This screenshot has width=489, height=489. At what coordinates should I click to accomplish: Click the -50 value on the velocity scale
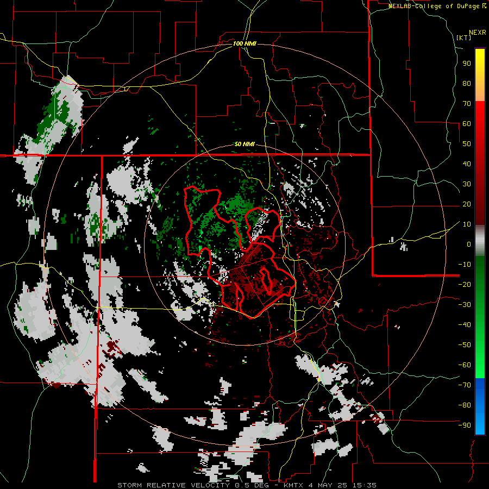coord(465,345)
